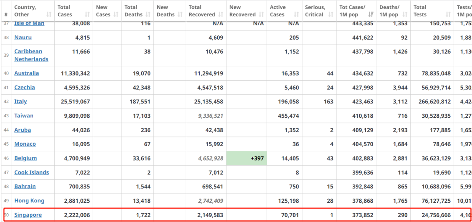Select Cook Islands cases per million 399,636
472x222 pixels.
tap(363, 172)
